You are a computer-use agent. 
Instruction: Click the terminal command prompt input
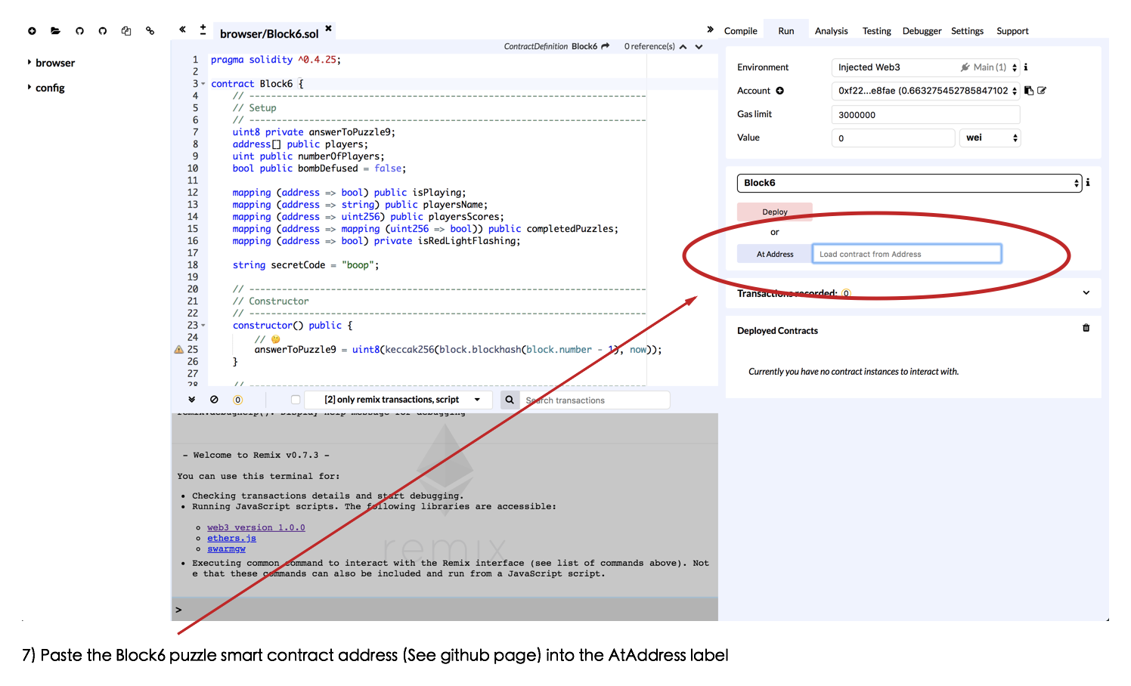pyautogui.click(x=445, y=610)
